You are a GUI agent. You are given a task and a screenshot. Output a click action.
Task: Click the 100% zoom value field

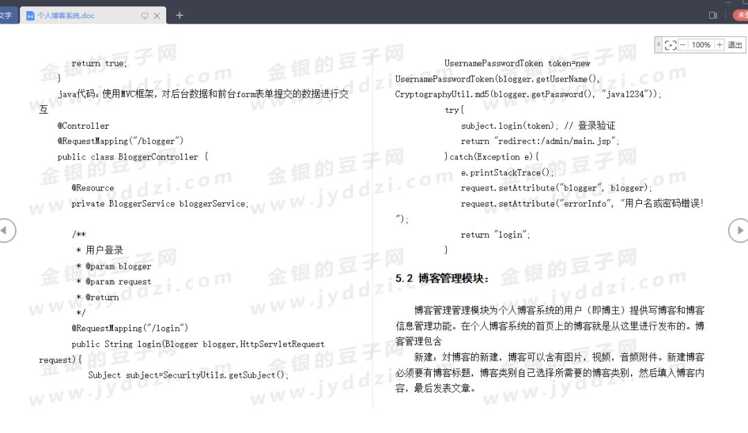pyautogui.click(x=701, y=45)
